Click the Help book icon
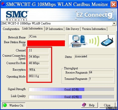Viewport: 118px width, 110px height. (84, 105)
